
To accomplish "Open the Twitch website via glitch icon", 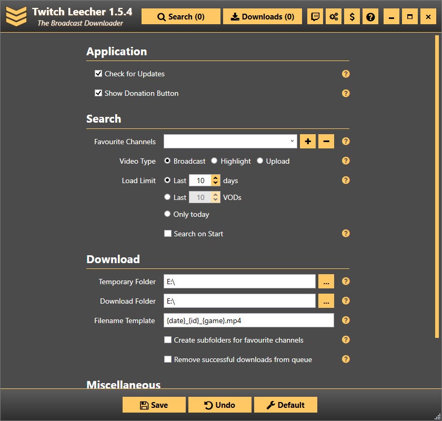I will pyautogui.click(x=315, y=16).
